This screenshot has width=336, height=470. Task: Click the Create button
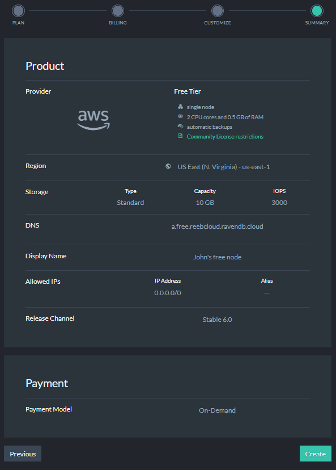coord(316,454)
